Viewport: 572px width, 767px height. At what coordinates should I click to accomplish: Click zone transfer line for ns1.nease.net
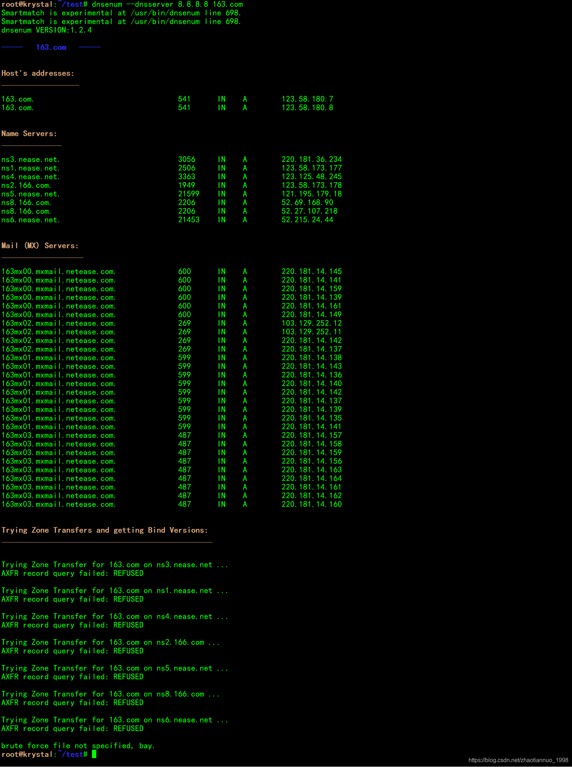(x=115, y=591)
